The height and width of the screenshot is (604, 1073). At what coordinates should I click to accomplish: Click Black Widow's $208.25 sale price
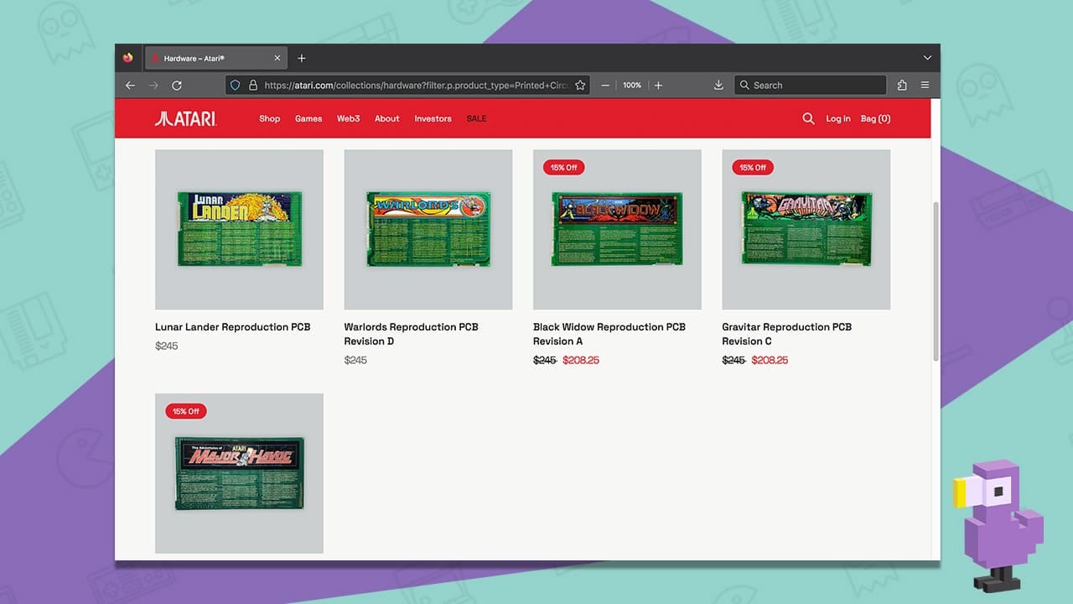581,361
